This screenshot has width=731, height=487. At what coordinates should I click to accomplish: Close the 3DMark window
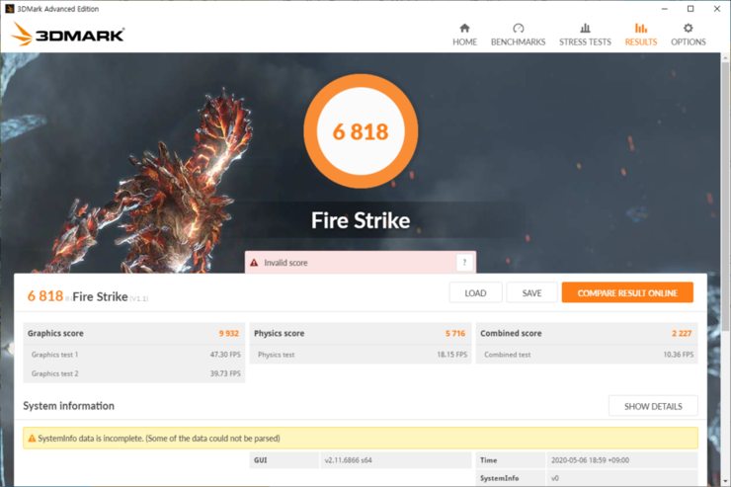point(717,8)
